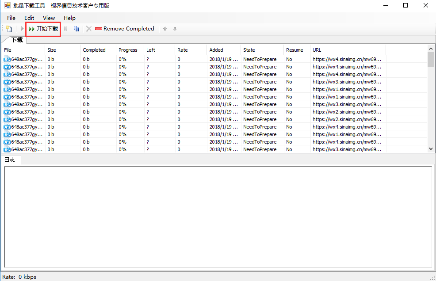Click inside the empty log text area
Image resolution: width=436 pixels, height=281 pixels.
pyautogui.click(x=218, y=216)
